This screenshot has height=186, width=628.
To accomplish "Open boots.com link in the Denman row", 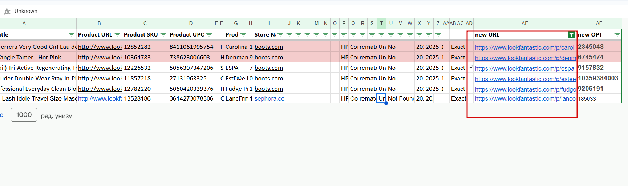I will [x=268, y=58].
